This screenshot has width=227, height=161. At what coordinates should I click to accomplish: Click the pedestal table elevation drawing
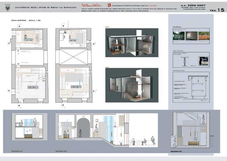(x=184, y=61)
